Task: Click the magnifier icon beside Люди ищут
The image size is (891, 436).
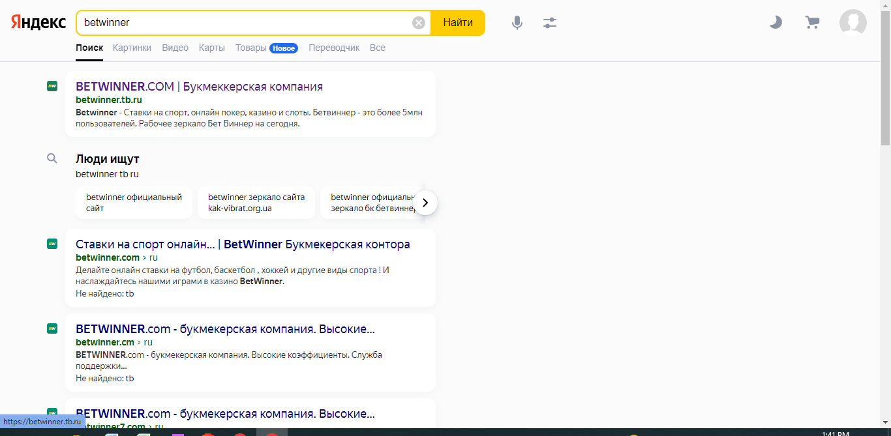Action: [52, 158]
